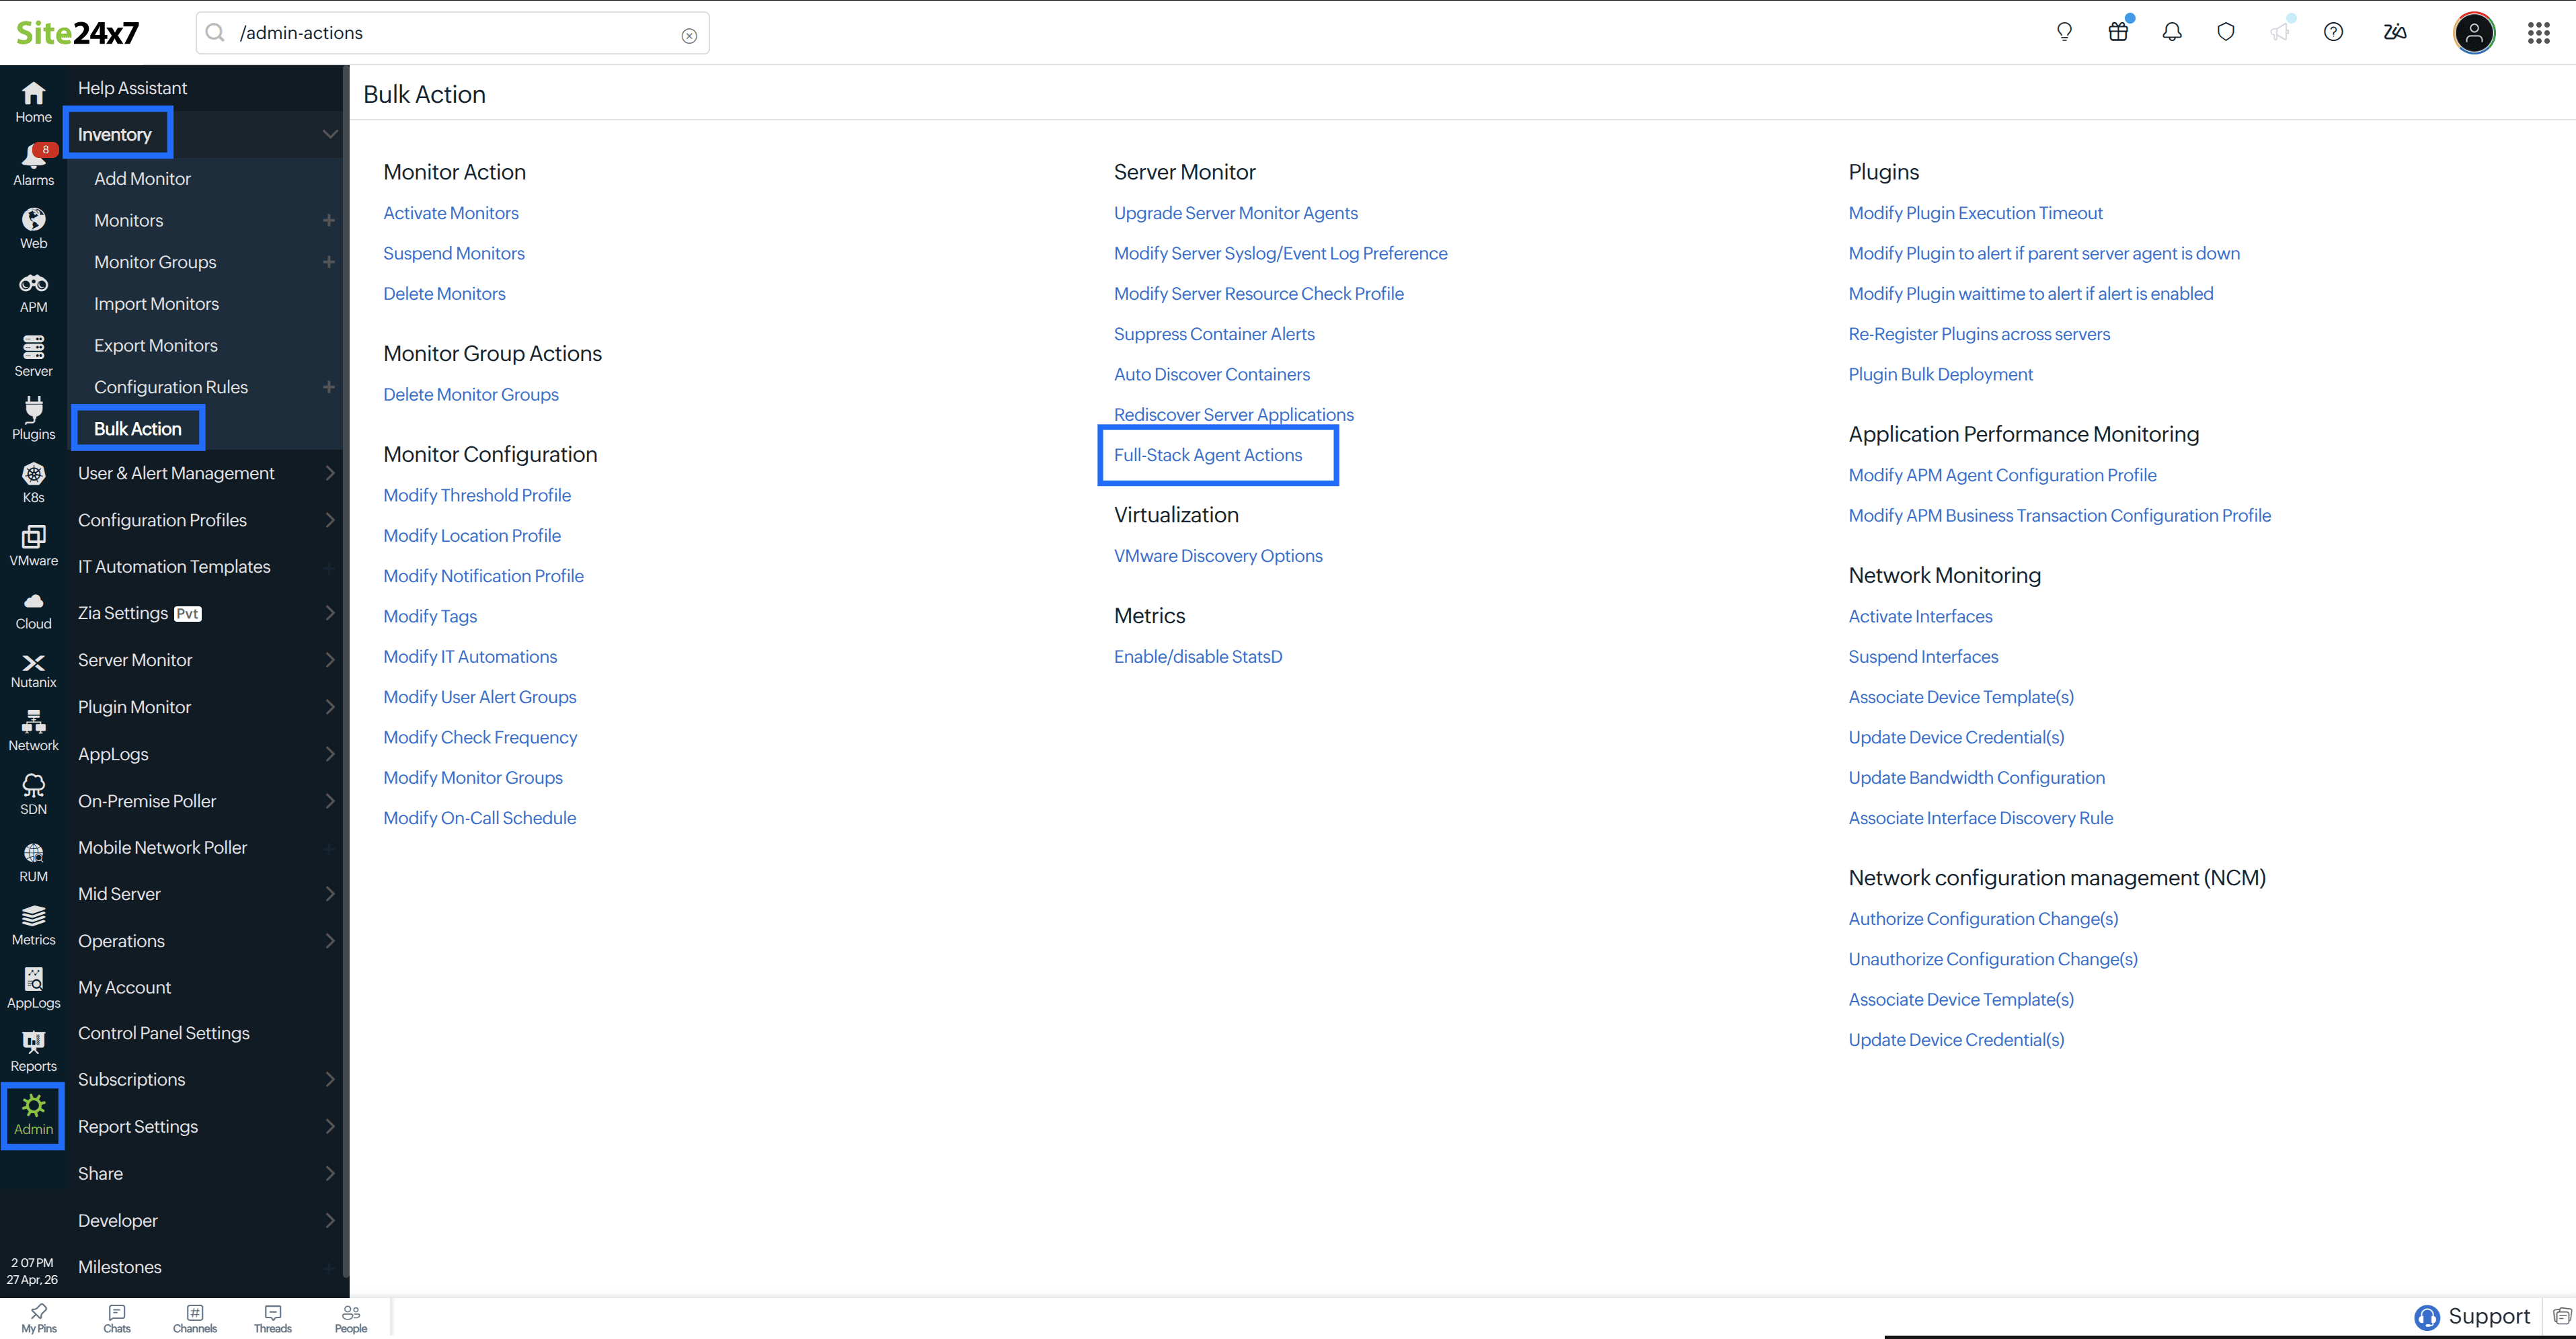The height and width of the screenshot is (1339, 2576).
Task: Open the Server sidebar icon
Action: [x=33, y=356]
